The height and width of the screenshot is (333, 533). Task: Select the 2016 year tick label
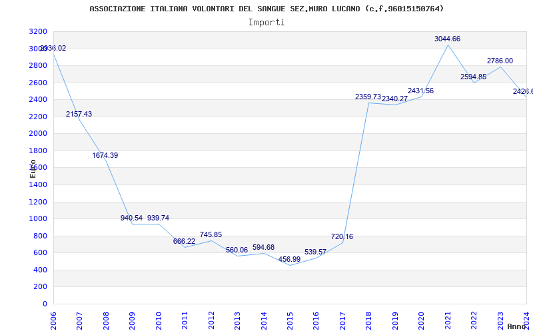pos(316,321)
